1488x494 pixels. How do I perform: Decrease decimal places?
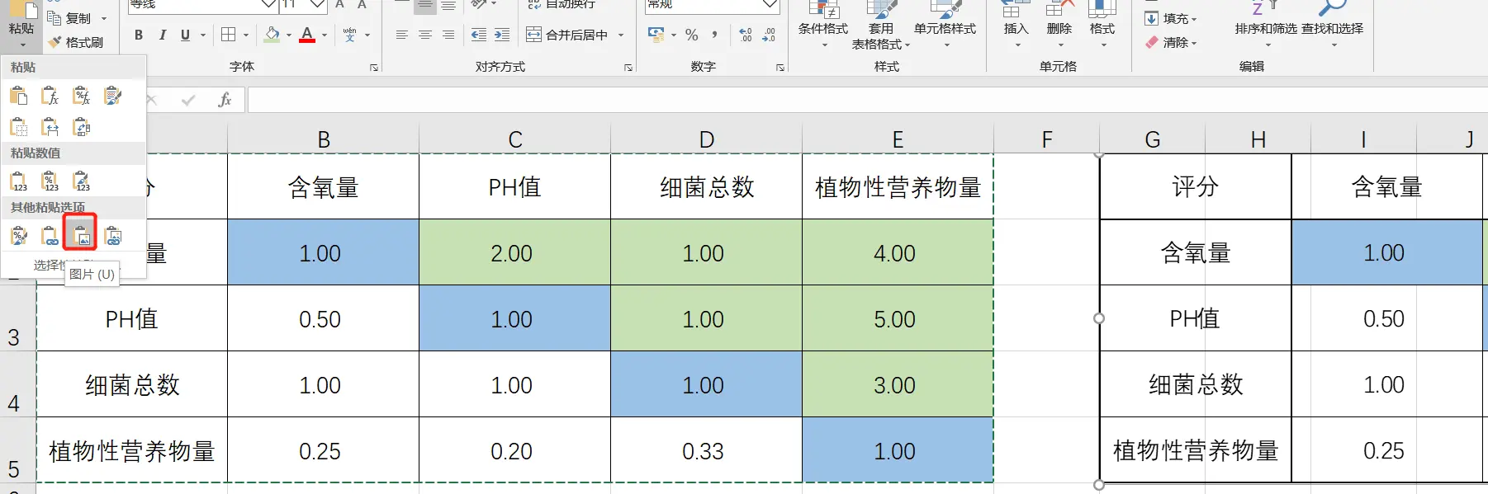[x=769, y=35]
